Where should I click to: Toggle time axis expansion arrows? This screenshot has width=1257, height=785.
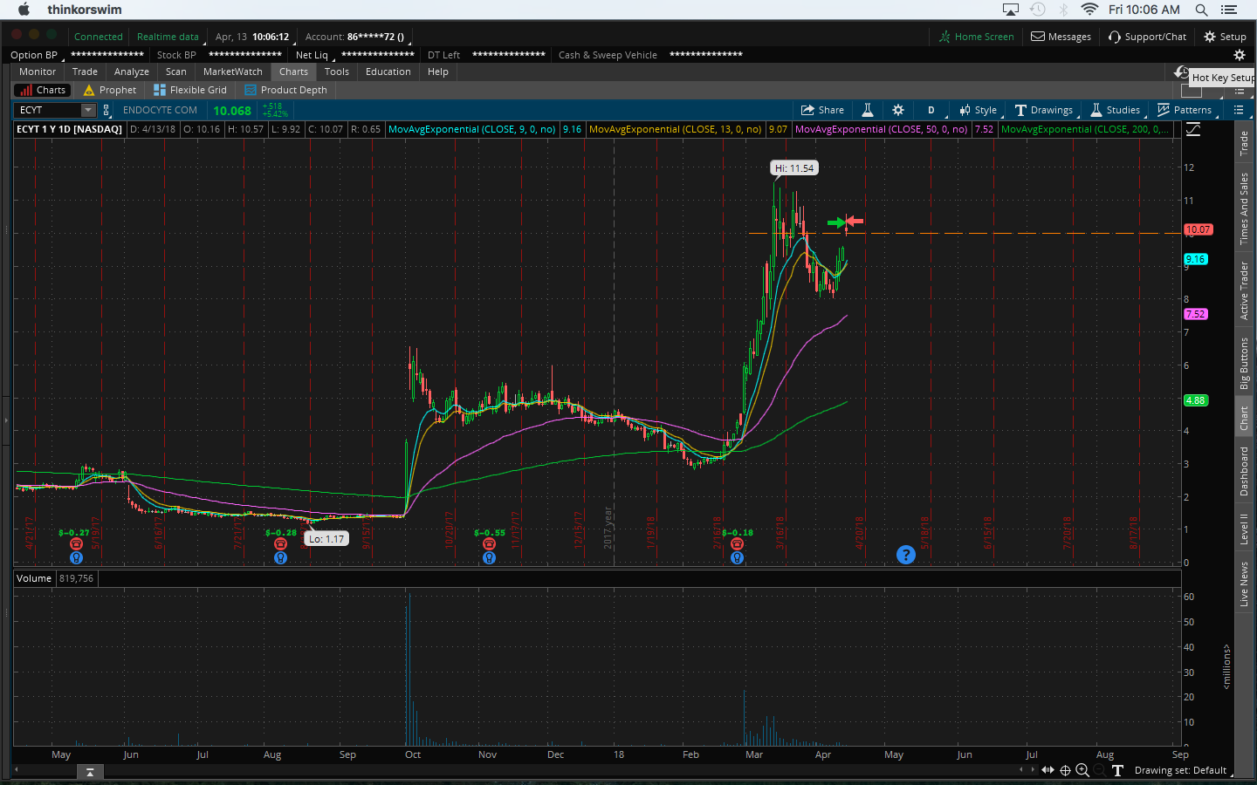[x=1047, y=770]
